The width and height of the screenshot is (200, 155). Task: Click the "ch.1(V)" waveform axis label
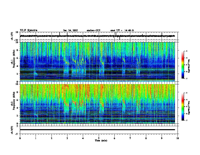(12, 36)
